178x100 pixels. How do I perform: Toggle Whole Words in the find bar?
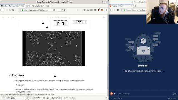tap(57, 98)
